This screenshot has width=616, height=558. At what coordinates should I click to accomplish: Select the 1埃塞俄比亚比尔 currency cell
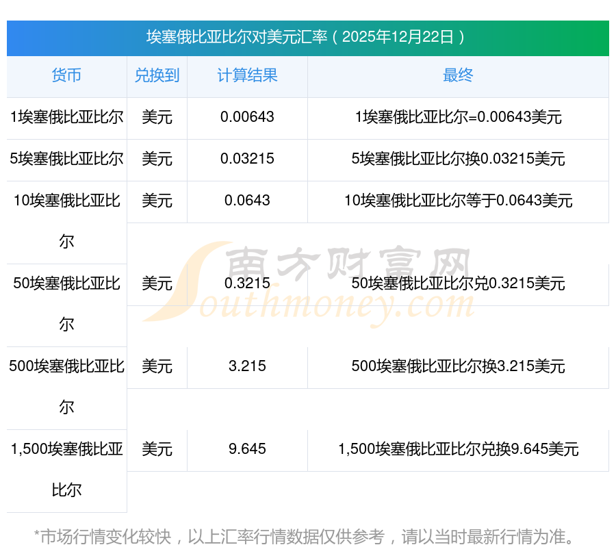(66, 118)
